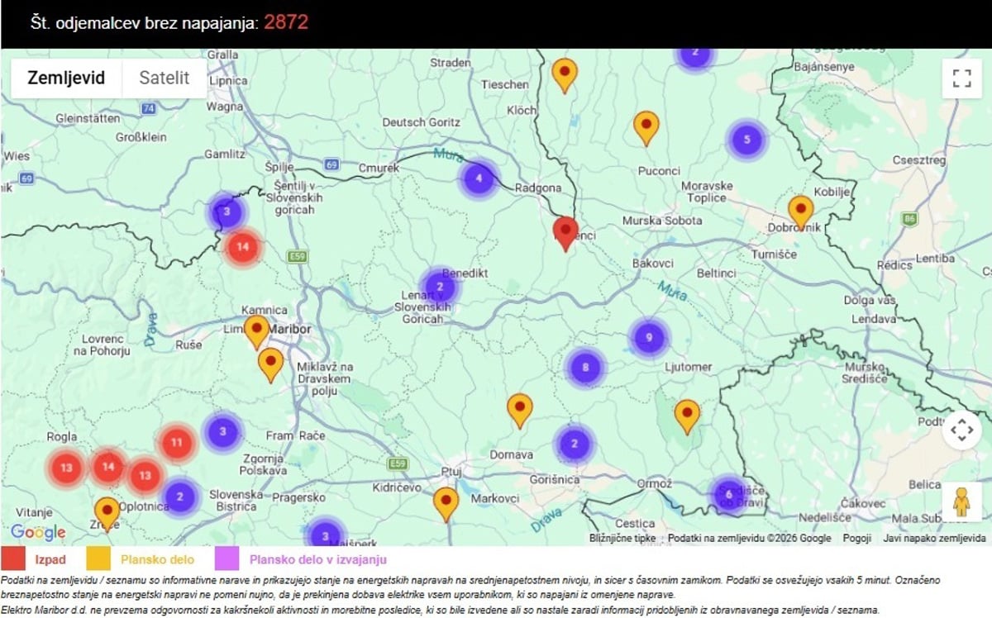Open the Pogoji terms link
The height and width of the screenshot is (618, 992).
[x=856, y=538]
